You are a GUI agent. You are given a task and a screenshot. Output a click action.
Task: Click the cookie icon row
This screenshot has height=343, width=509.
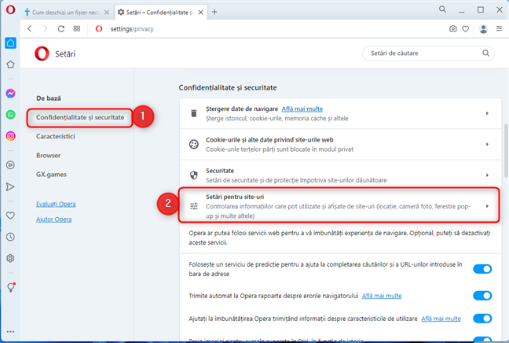194,144
